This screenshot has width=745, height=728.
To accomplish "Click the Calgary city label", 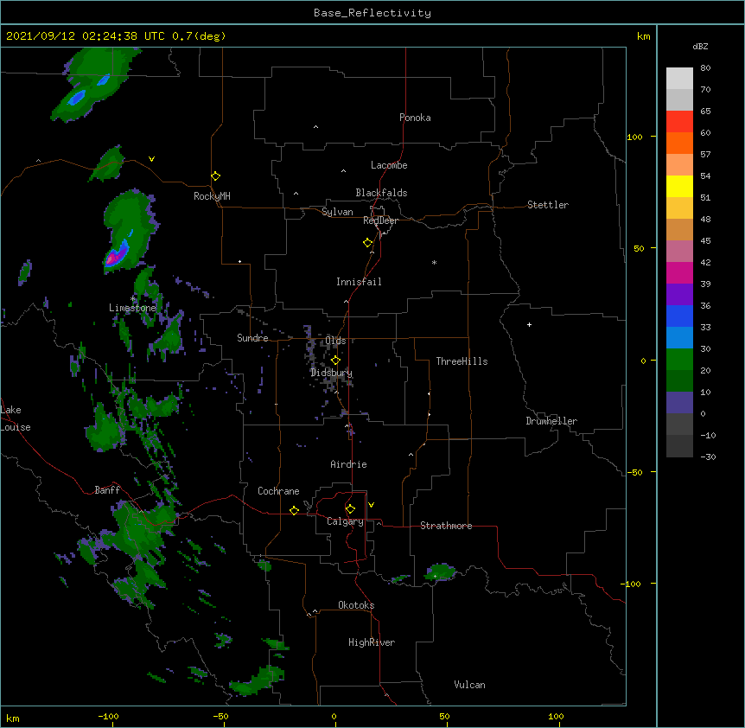I will [345, 521].
